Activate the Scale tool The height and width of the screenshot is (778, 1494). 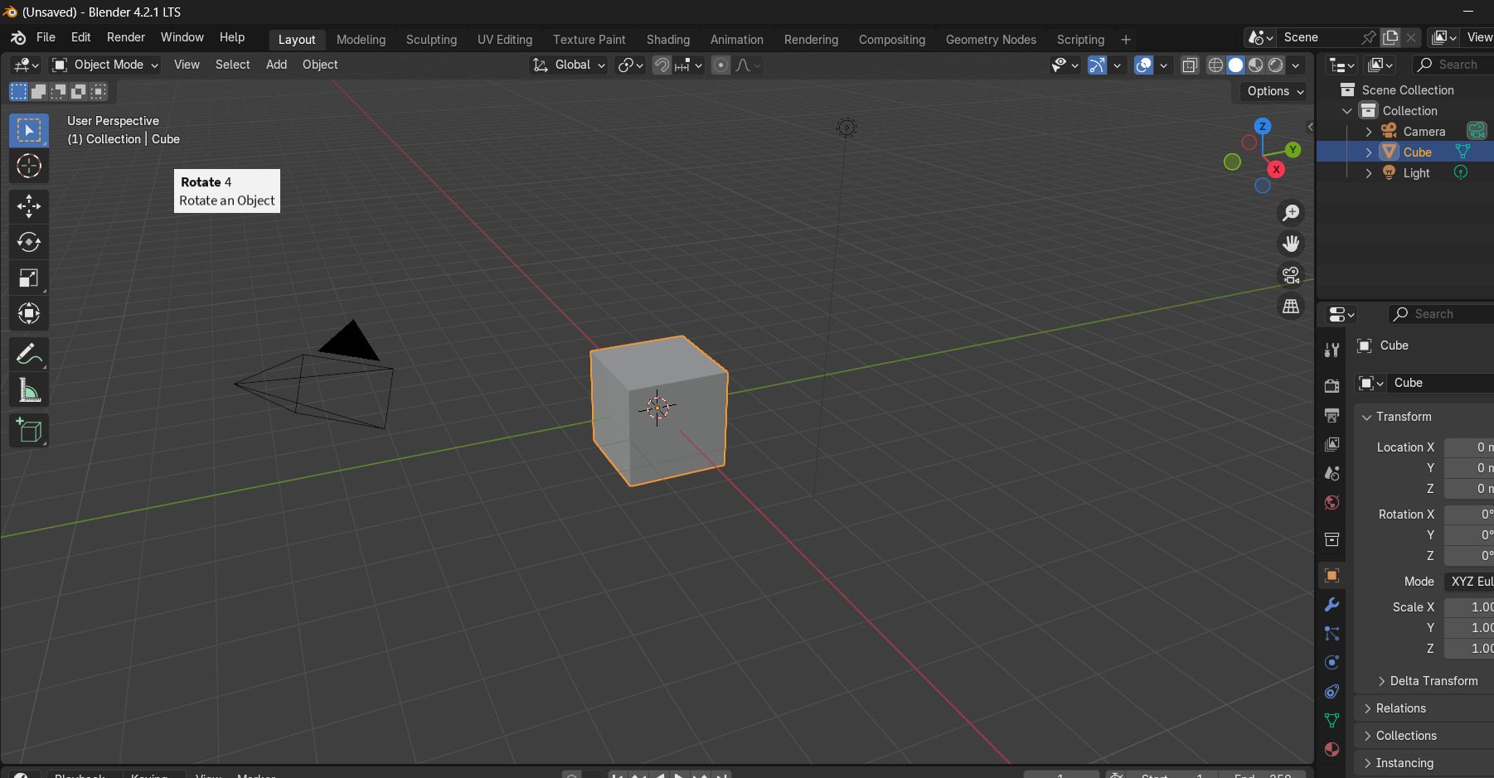pyautogui.click(x=29, y=278)
